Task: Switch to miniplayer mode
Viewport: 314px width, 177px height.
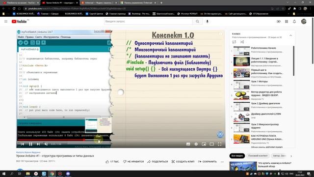Action: 204,144
